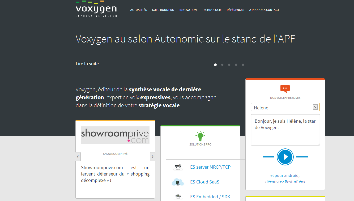Open the ES server MRCP/TCP link
The image size is (354, 201).
click(x=210, y=167)
